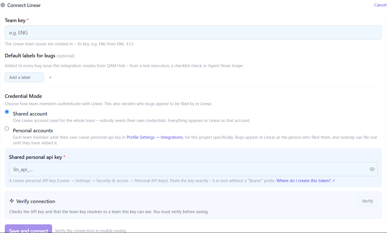Click the 'Shared account' option label
This screenshot has width=387, height=233.
pyautogui.click(x=30, y=114)
